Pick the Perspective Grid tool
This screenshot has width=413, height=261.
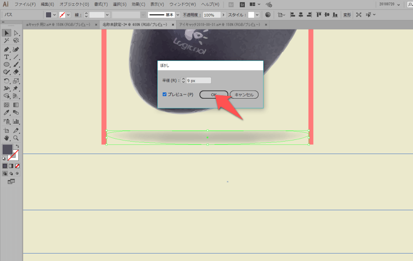click(16, 96)
